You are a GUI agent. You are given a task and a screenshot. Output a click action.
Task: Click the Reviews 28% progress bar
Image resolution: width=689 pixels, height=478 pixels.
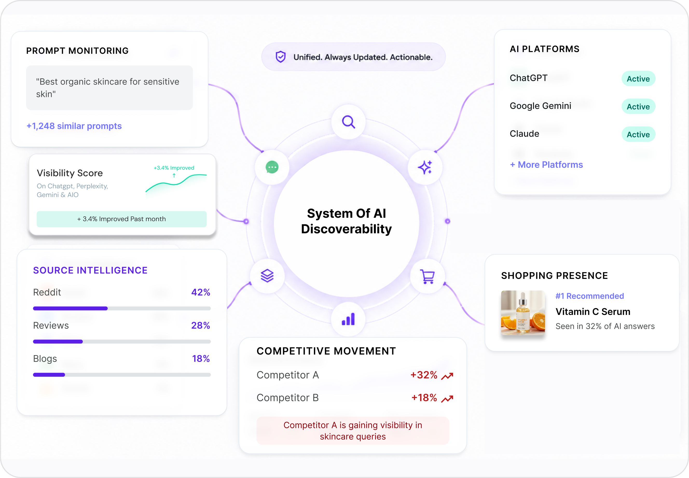122,342
